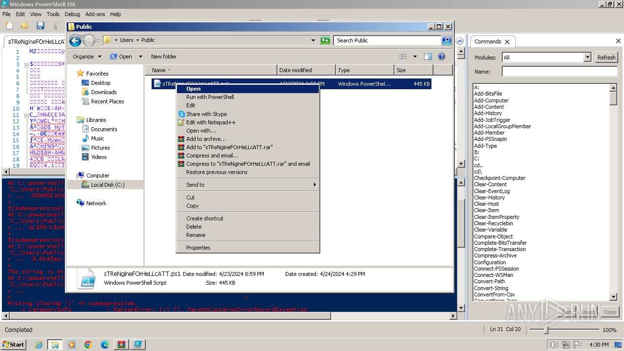Adjust the ISE zoom slider thumb
Image resolution: width=624 pixels, height=351 pixels.
[546, 330]
